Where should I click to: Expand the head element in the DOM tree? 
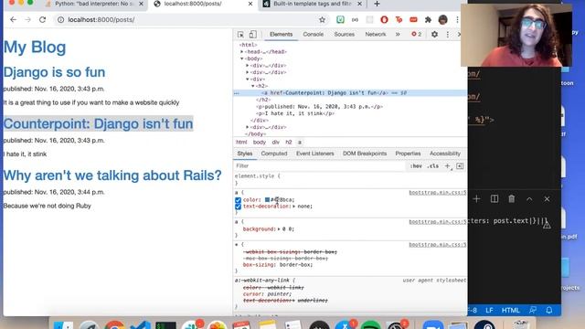click(242, 52)
